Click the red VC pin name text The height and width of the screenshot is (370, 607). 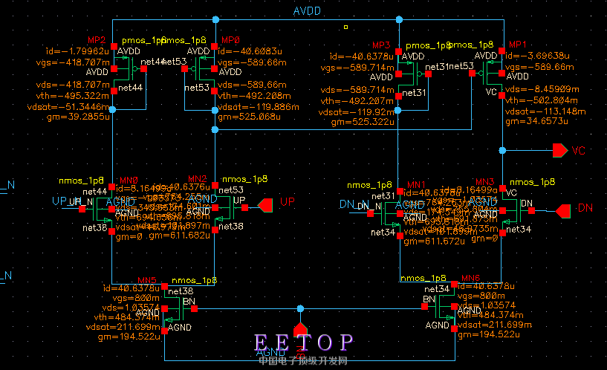pos(578,151)
